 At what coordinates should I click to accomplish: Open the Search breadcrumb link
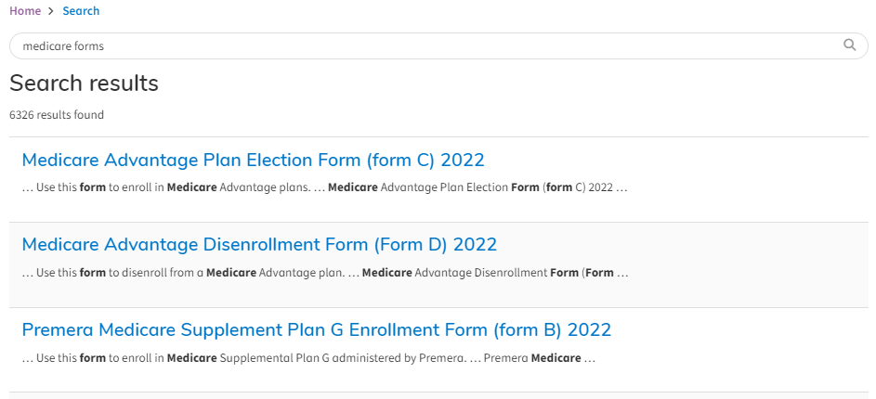coord(81,11)
